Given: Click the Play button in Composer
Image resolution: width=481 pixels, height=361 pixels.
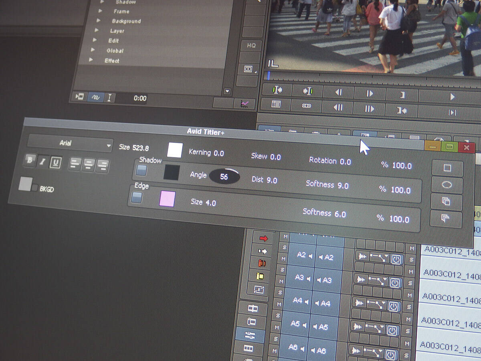Looking at the screenshot, I should pyautogui.click(x=452, y=97).
